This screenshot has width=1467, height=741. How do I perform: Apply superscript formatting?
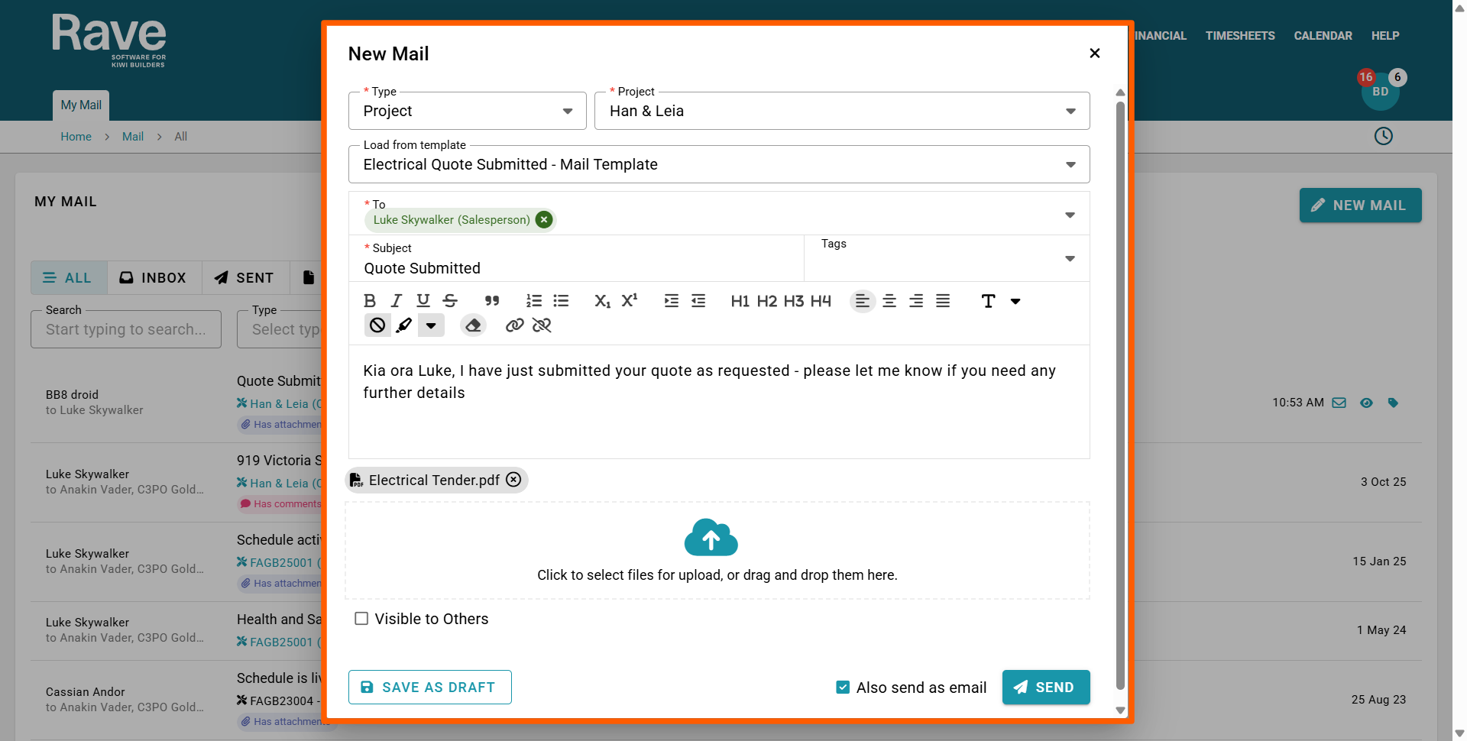tap(629, 301)
